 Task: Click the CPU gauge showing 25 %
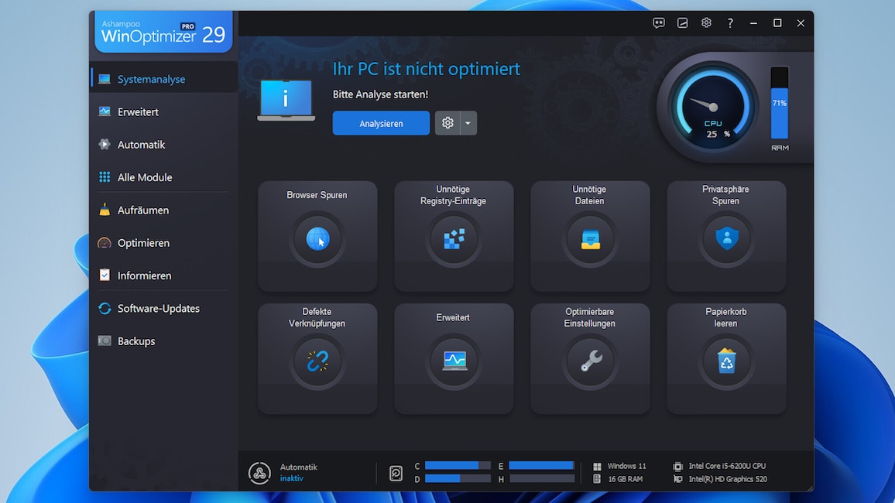pos(712,107)
